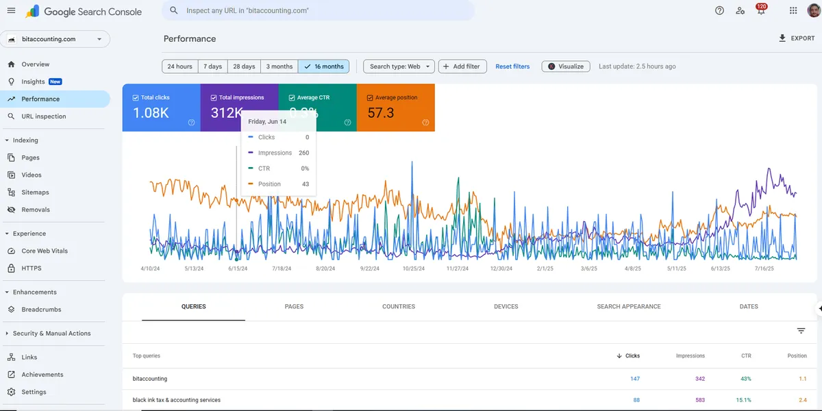The width and height of the screenshot is (822, 411).
Task: Open the notifications bell with 120 badge
Action: (x=761, y=10)
